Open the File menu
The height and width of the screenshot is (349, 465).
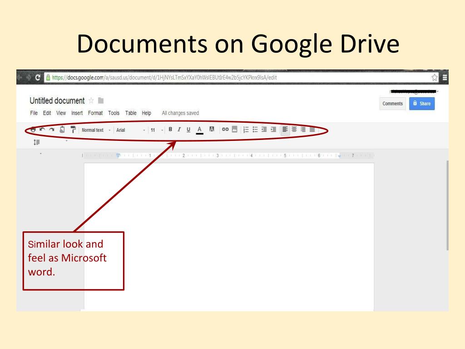(x=34, y=113)
